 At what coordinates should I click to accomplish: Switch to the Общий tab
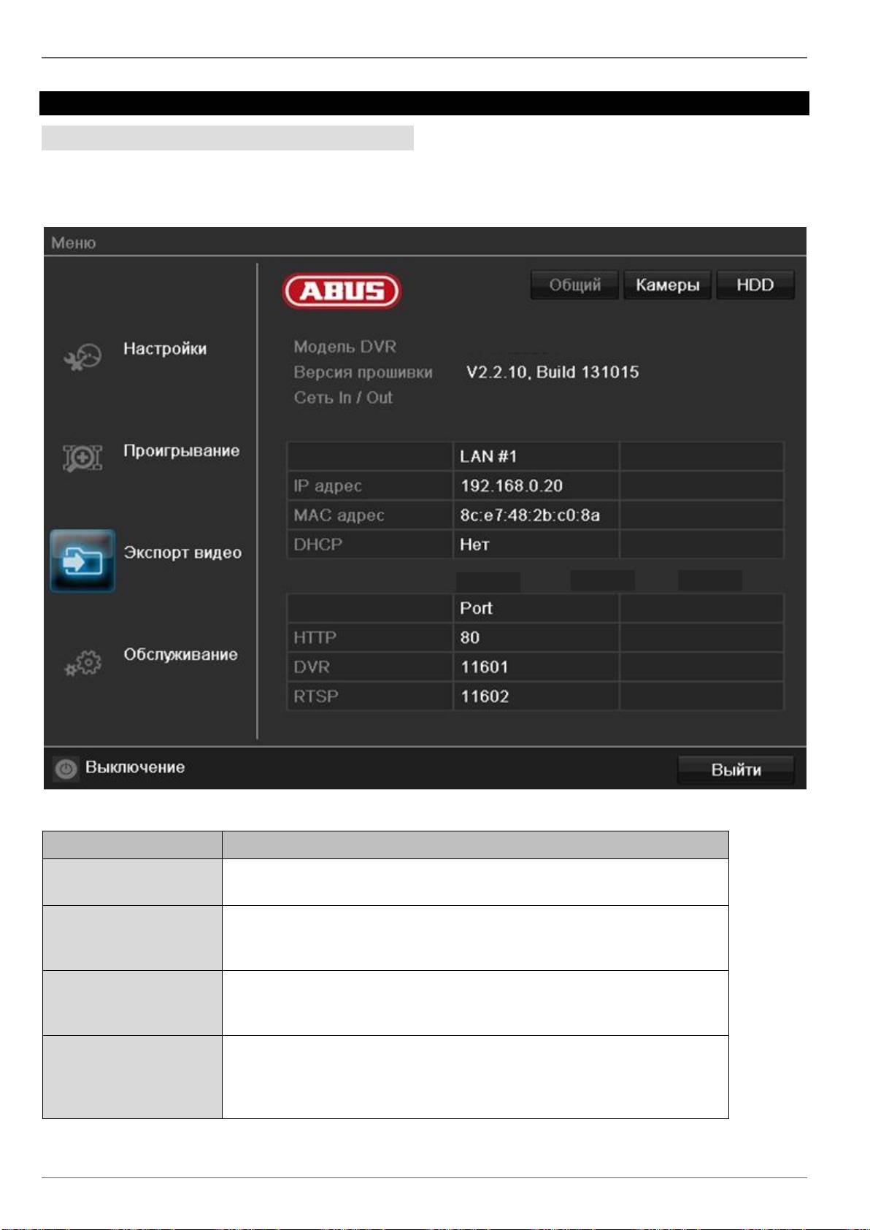point(574,285)
